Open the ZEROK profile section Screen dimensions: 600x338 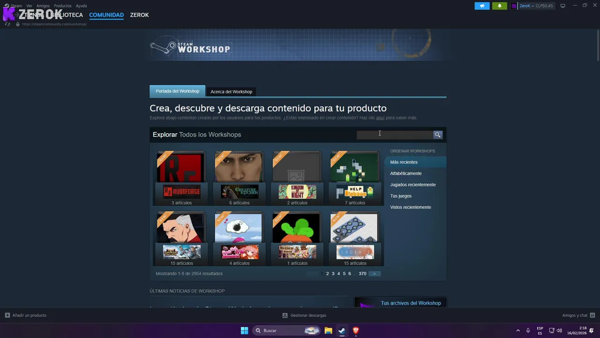[x=139, y=15]
